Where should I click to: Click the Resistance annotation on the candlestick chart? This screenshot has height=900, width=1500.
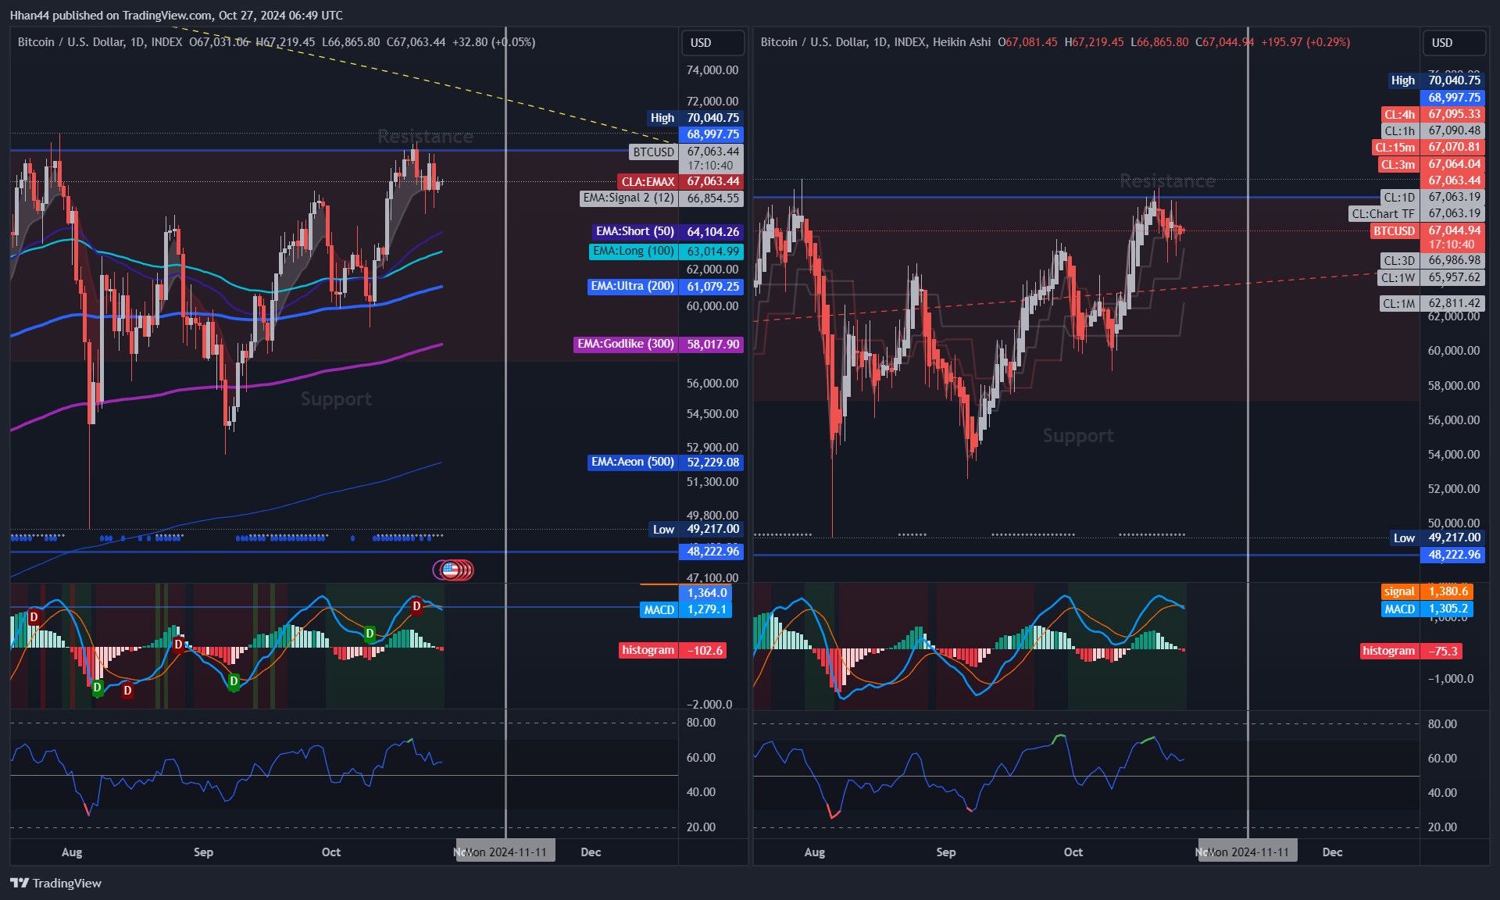click(x=425, y=137)
